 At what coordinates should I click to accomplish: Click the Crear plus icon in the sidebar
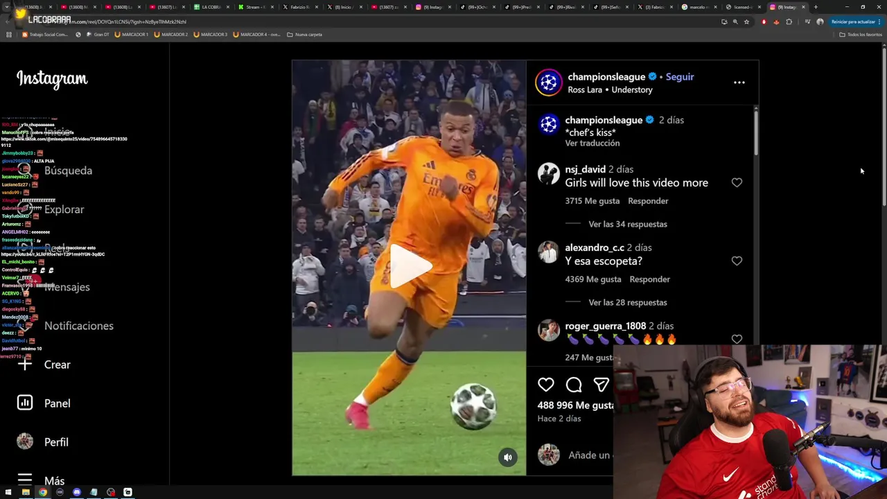25,364
